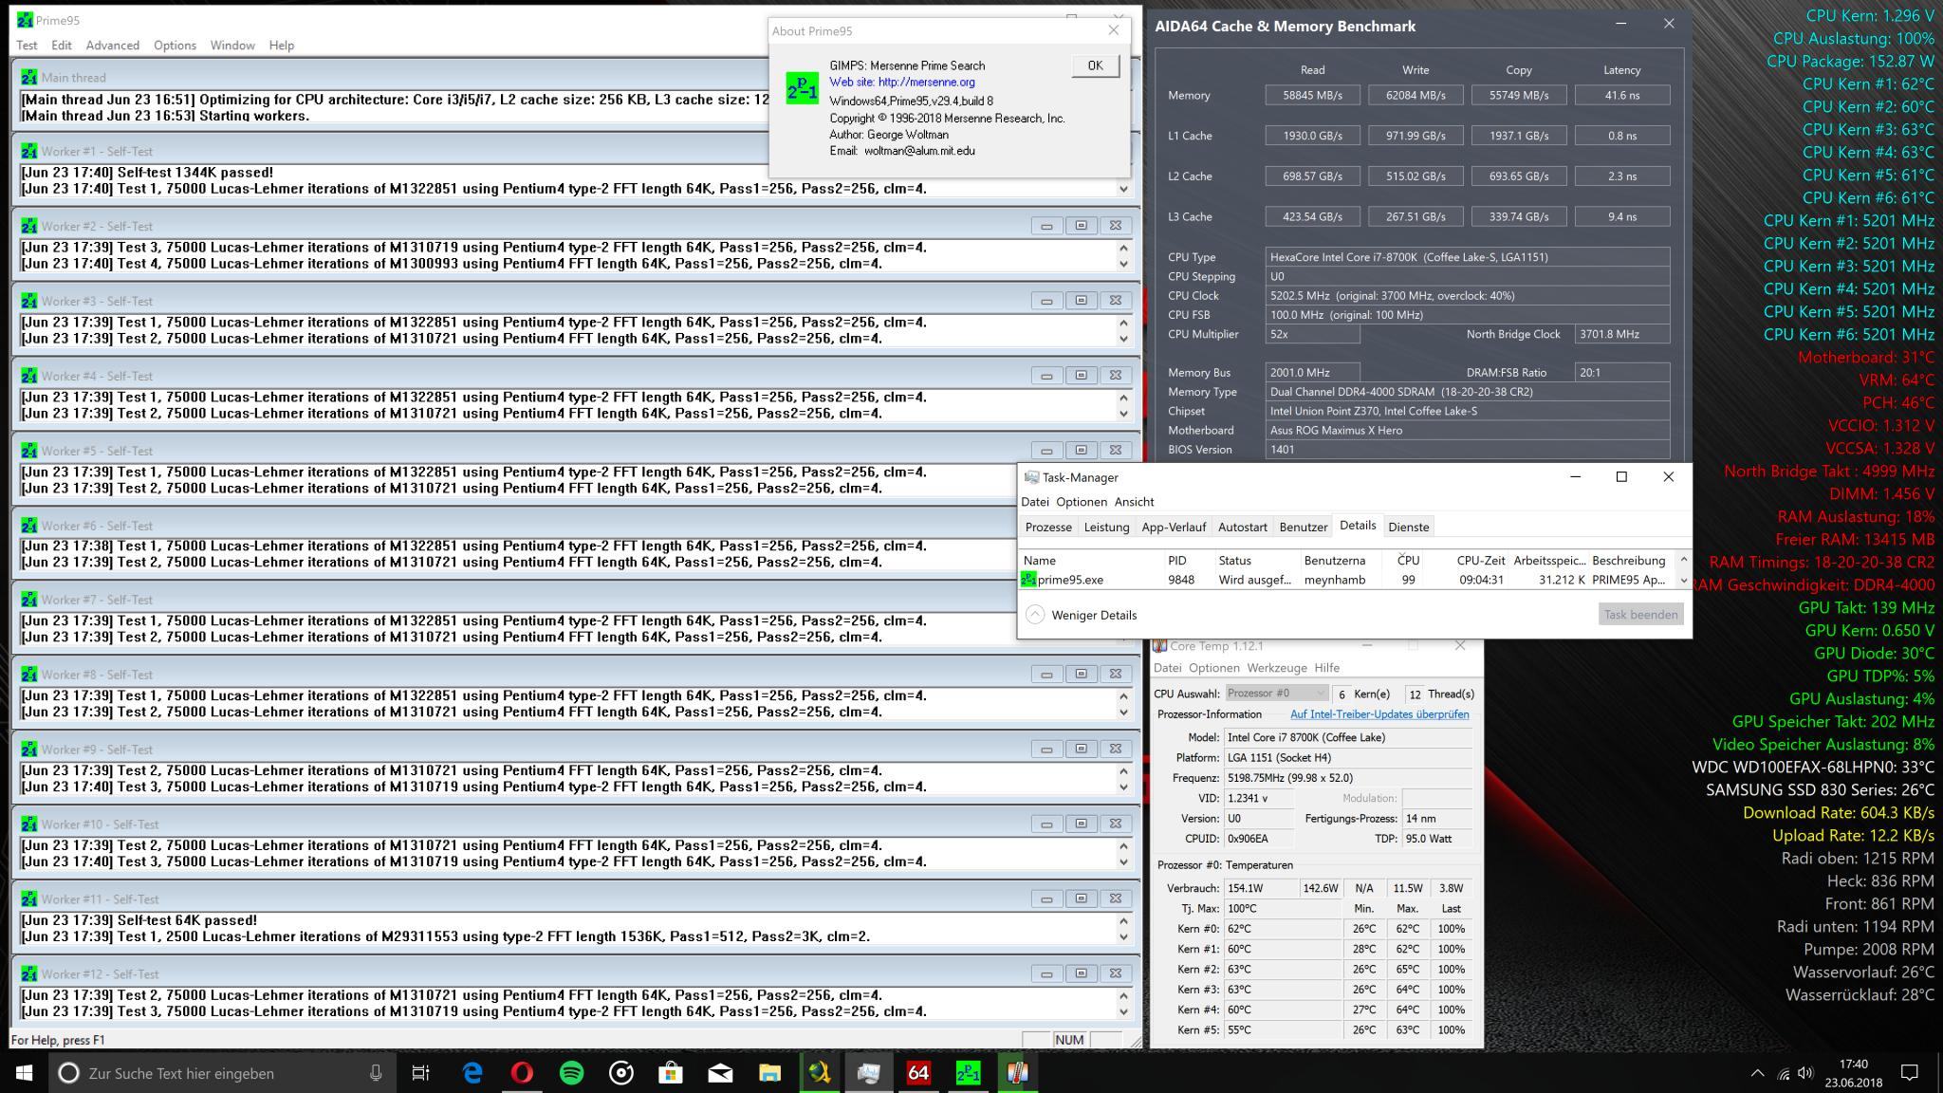Open Task-Manager Ansicht menu
The height and width of the screenshot is (1093, 1943).
pos(1134,502)
